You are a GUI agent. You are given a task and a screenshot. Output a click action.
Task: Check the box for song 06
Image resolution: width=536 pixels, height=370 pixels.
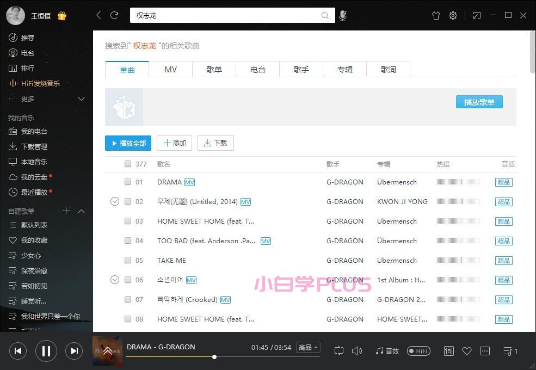pyautogui.click(x=128, y=280)
